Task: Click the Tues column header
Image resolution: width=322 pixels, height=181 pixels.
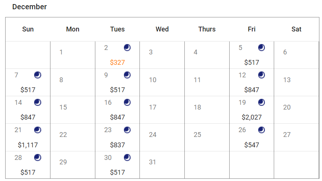Action: [117, 29]
